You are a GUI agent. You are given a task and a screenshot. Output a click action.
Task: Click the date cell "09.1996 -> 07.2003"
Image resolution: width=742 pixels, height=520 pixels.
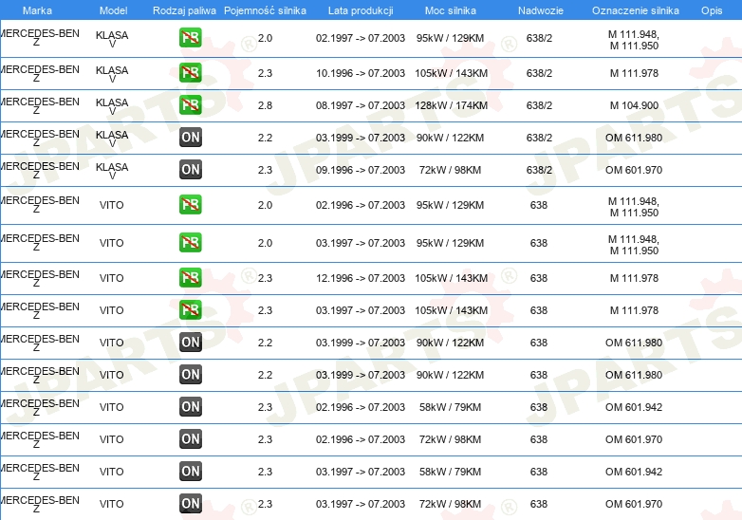click(x=361, y=170)
